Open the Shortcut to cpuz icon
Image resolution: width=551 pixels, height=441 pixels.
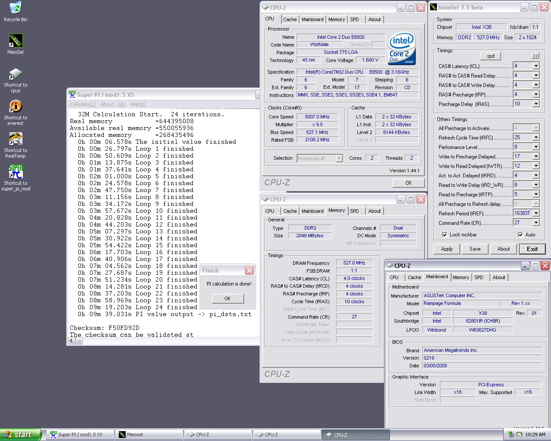[15, 73]
